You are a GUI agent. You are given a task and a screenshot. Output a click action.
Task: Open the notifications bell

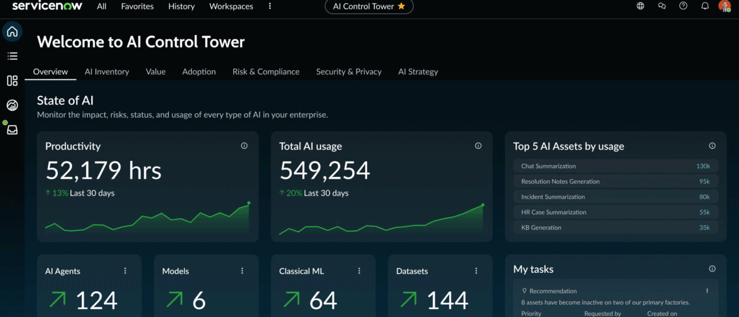click(x=705, y=6)
